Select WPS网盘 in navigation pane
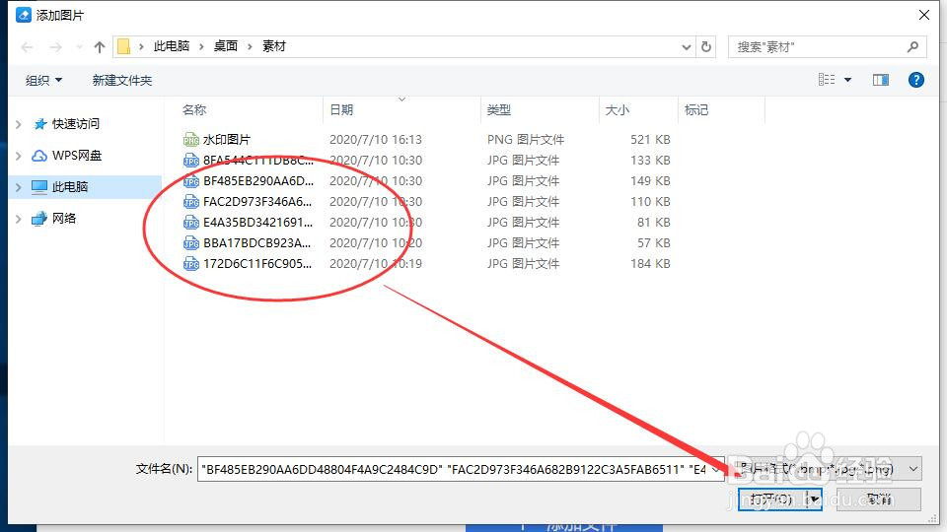 coord(76,155)
